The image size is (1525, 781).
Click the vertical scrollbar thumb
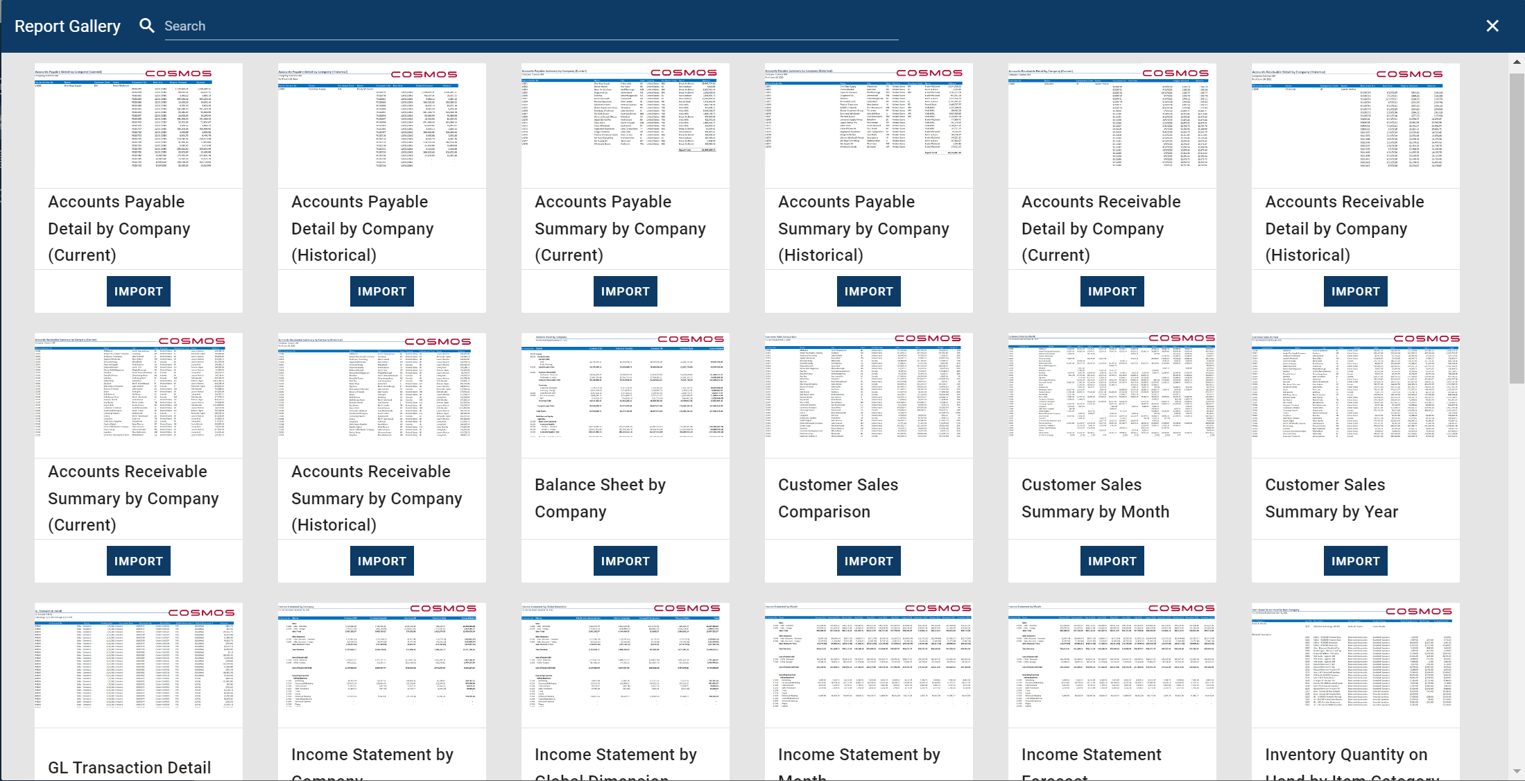[1517, 228]
